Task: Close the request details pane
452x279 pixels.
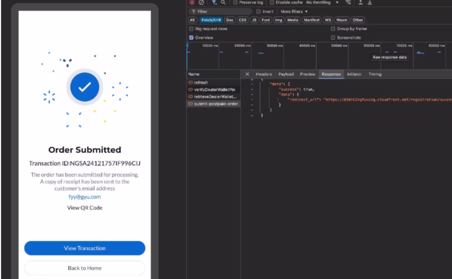Action: coord(247,74)
